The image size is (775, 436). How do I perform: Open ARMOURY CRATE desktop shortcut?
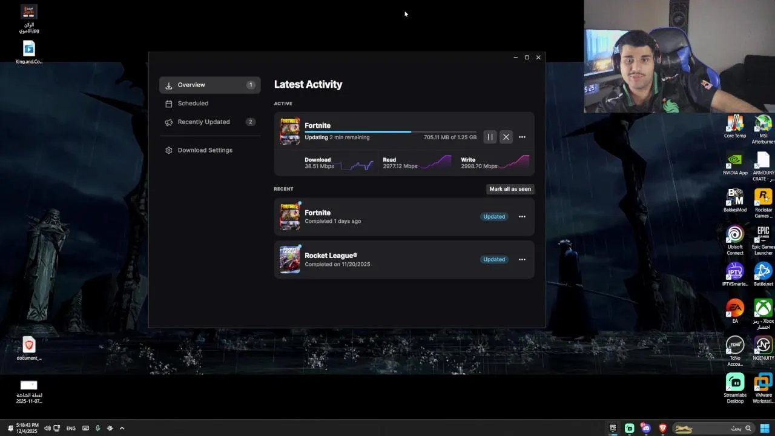763,167
